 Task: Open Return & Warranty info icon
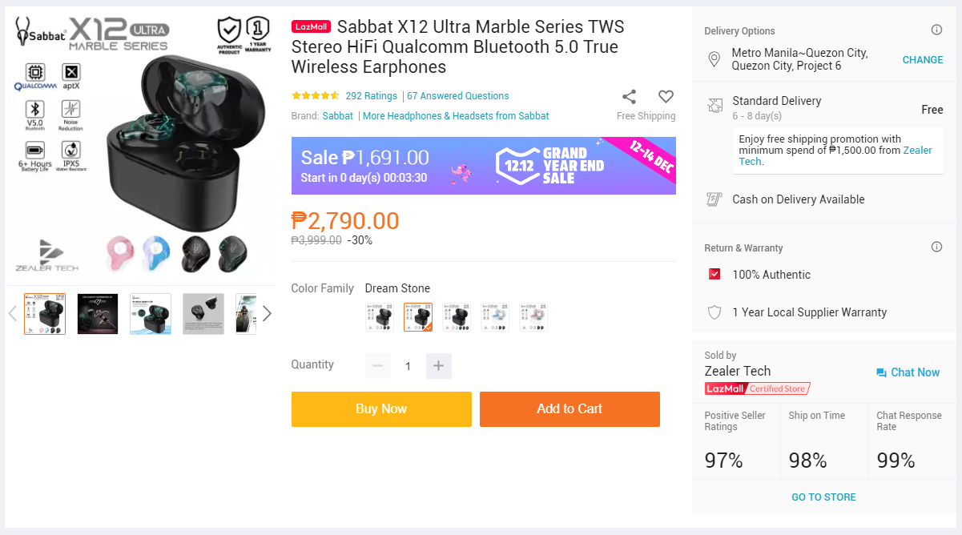(936, 247)
